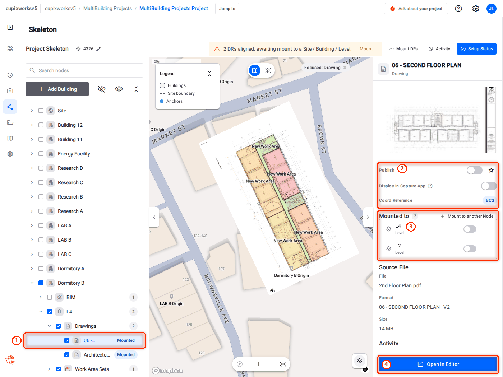The image size is (503, 377).
Task: Switch to map view mode button
Action: [255, 70]
